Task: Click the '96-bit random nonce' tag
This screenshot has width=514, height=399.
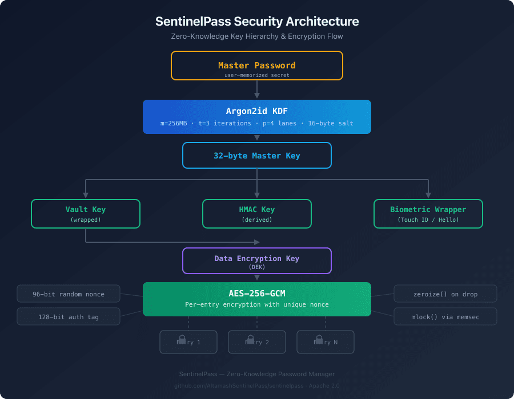Action: pos(69,294)
